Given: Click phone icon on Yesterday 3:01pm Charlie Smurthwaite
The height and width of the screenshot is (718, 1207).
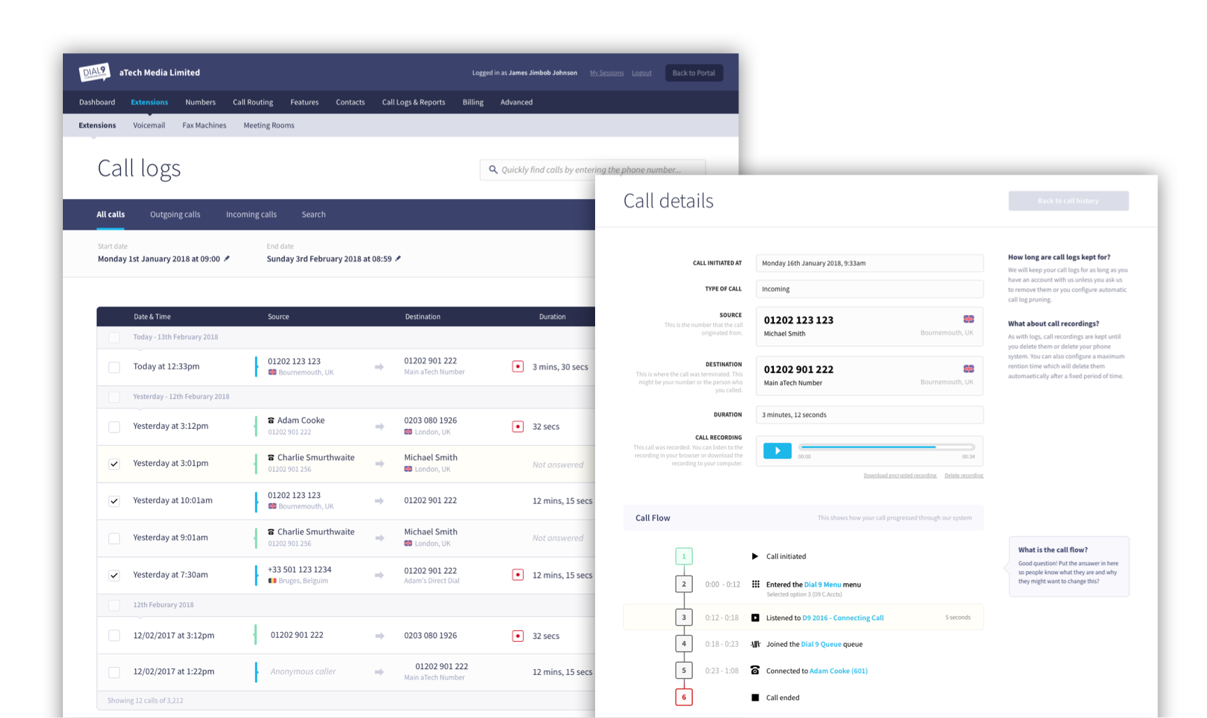Looking at the screenshot, I should coord(271,457).
